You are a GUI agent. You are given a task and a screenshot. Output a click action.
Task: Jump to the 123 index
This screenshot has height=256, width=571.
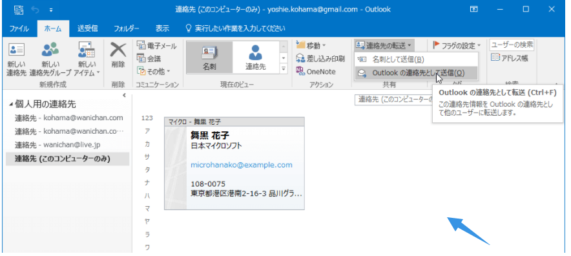coord(147,118)
